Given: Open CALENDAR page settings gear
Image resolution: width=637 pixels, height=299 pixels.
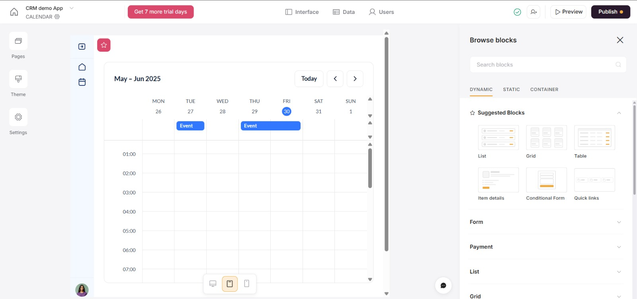Looking at the screenshot, I should (x=57, y=17).
